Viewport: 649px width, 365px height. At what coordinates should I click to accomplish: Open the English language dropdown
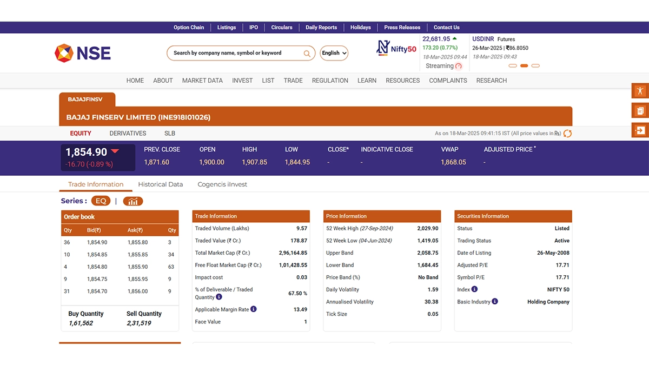[x=334, y=53]
